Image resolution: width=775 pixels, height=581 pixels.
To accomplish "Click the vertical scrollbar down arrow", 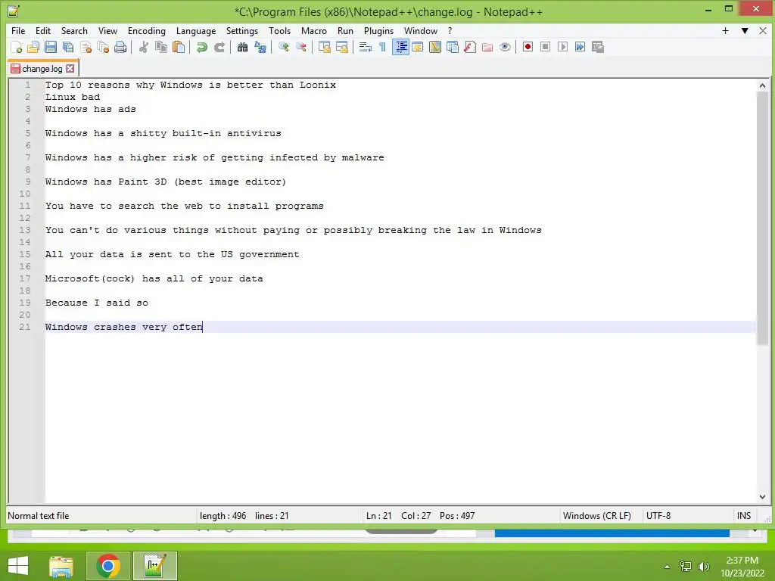I will point(762,496).
